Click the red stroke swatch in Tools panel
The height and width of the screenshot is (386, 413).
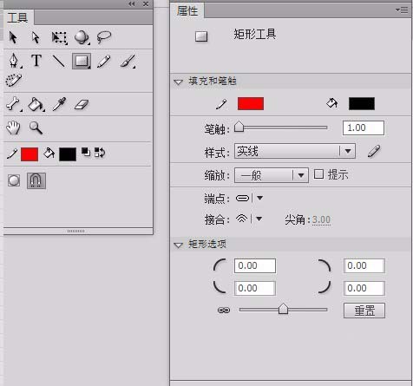[29, 154]
